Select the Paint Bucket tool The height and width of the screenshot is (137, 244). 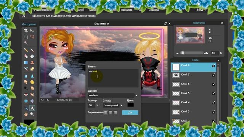coord(32,56)
